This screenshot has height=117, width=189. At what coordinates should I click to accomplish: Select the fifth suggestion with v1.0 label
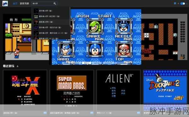51,33
